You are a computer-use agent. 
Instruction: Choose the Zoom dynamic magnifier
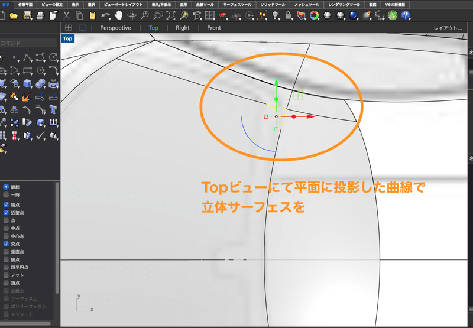coord(145,15)
